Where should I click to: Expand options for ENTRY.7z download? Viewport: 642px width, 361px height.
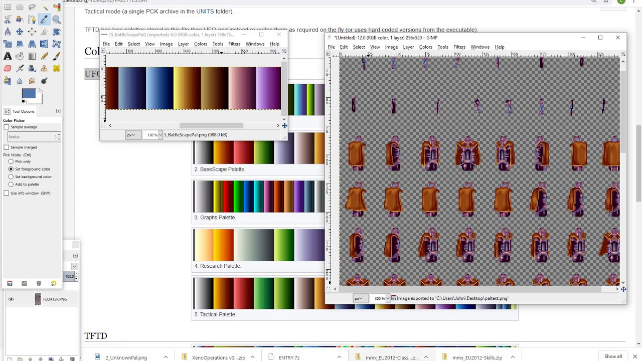pos(339,357)
